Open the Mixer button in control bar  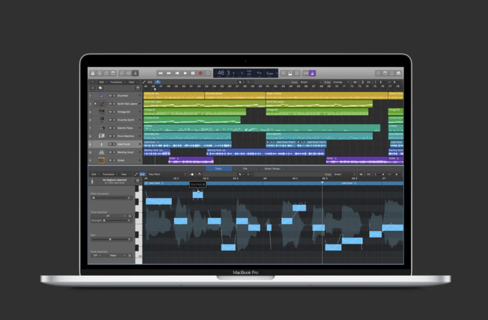128,73
